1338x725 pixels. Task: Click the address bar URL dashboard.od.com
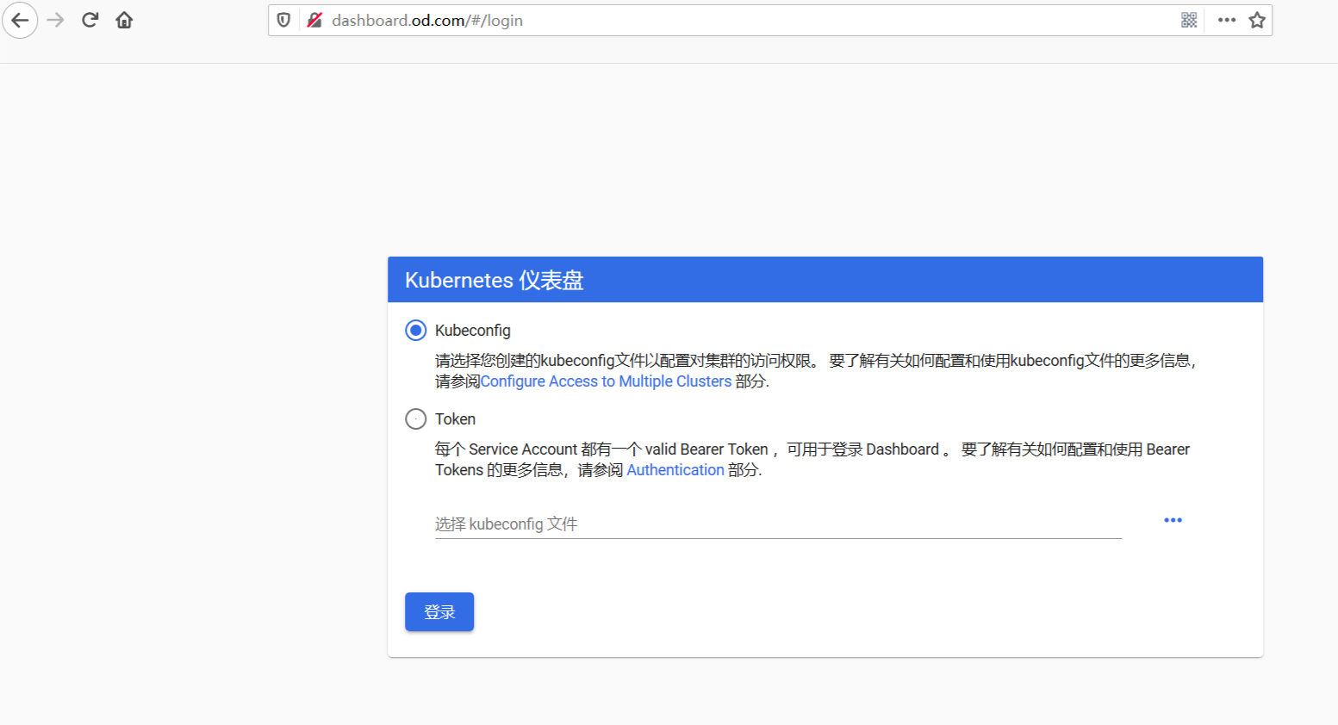pos(427,20)
